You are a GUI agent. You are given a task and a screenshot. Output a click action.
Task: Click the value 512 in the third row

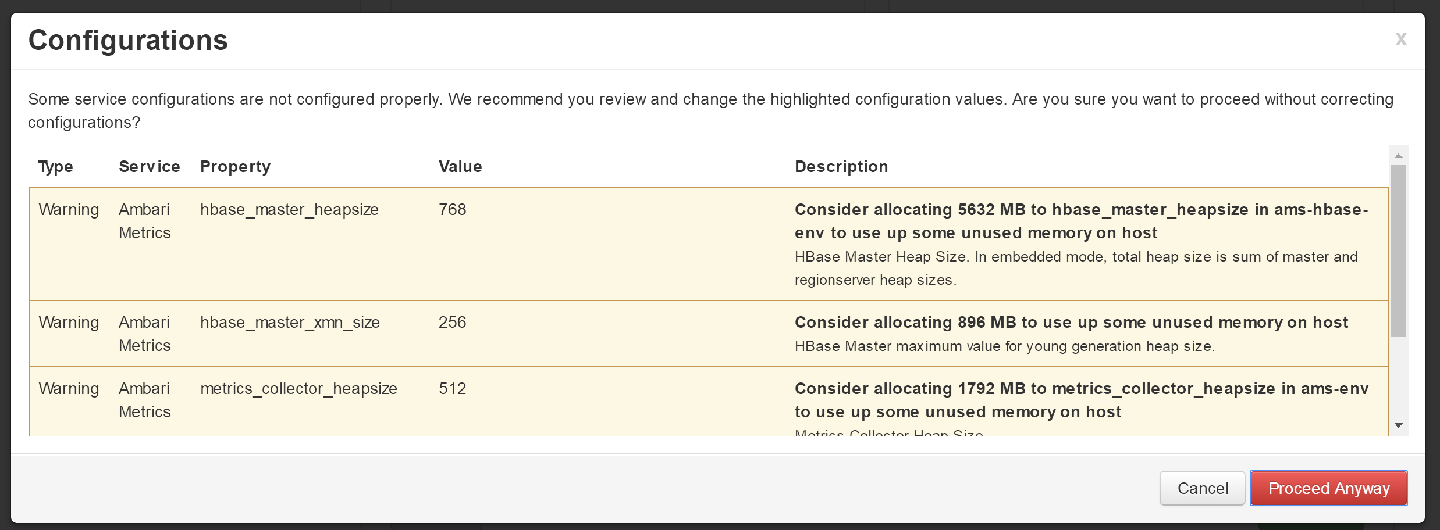coord(452,389)
